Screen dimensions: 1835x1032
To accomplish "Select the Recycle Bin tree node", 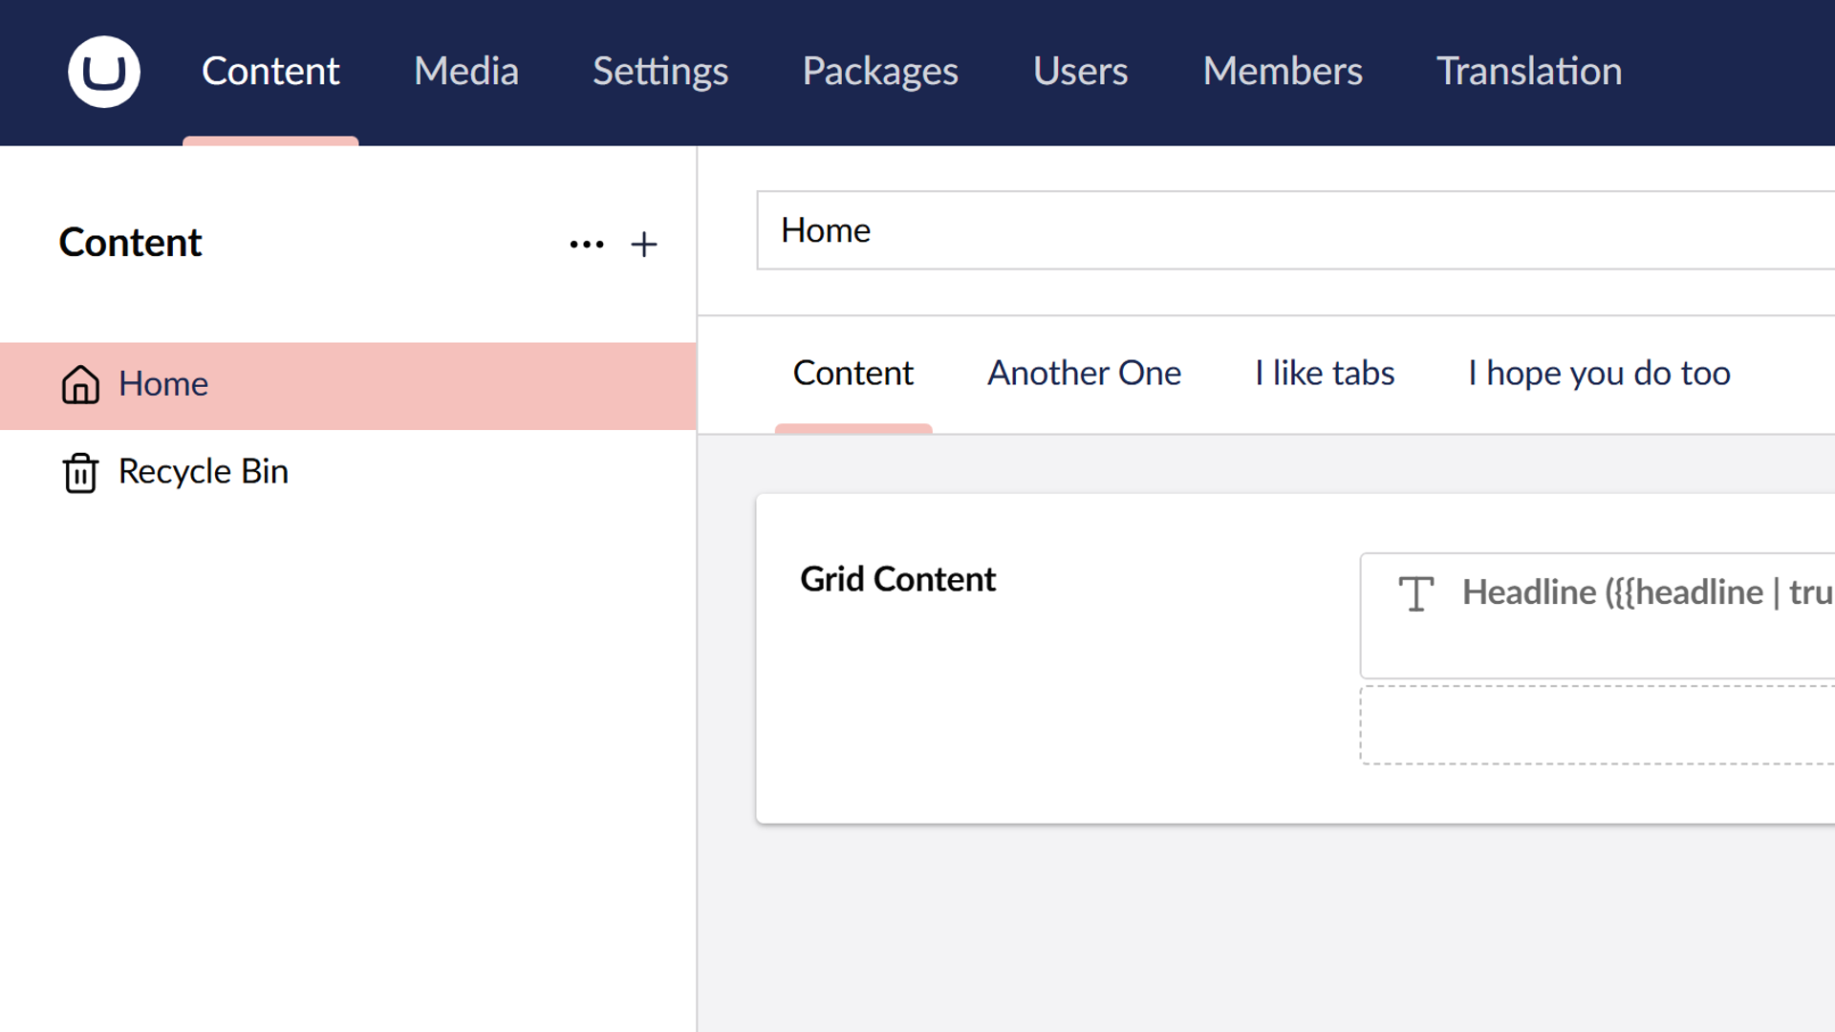I will tap(203, 472).
